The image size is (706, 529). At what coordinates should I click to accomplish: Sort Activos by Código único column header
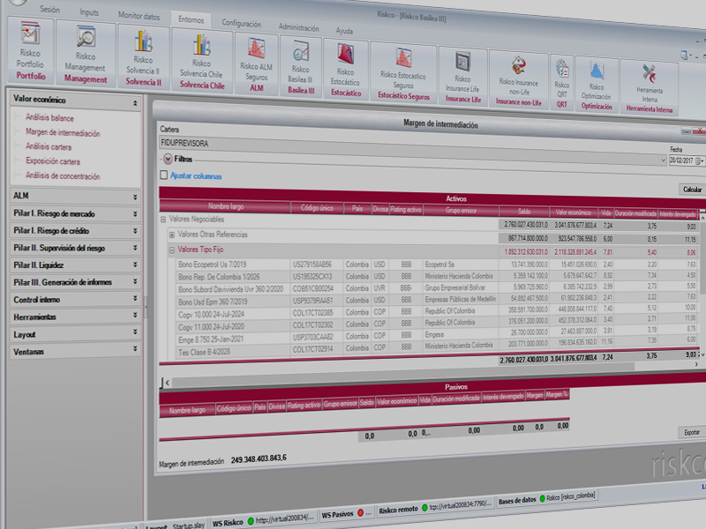tap(317, 208)
